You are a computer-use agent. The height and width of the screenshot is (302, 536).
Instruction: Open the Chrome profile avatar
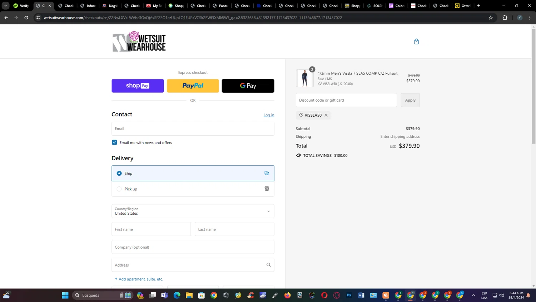[x=520, y=18]
